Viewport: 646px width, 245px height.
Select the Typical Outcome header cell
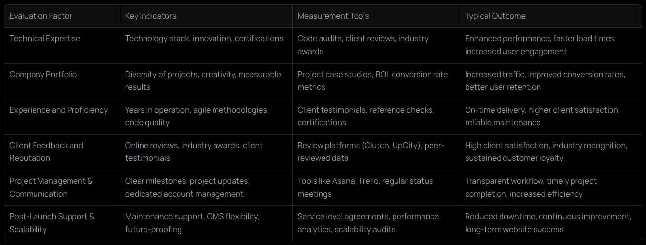pos(551,16)
